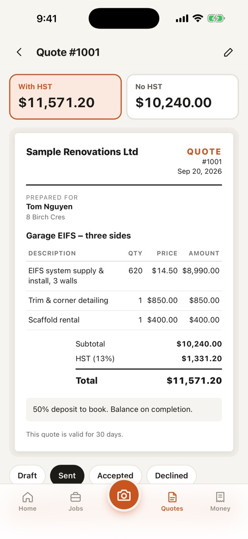Open the pencil edit icon
Image resolution: width=248 pixels, height=539 pixels.
tap(228, 52)
